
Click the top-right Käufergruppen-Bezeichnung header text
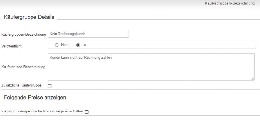(230, 3)
